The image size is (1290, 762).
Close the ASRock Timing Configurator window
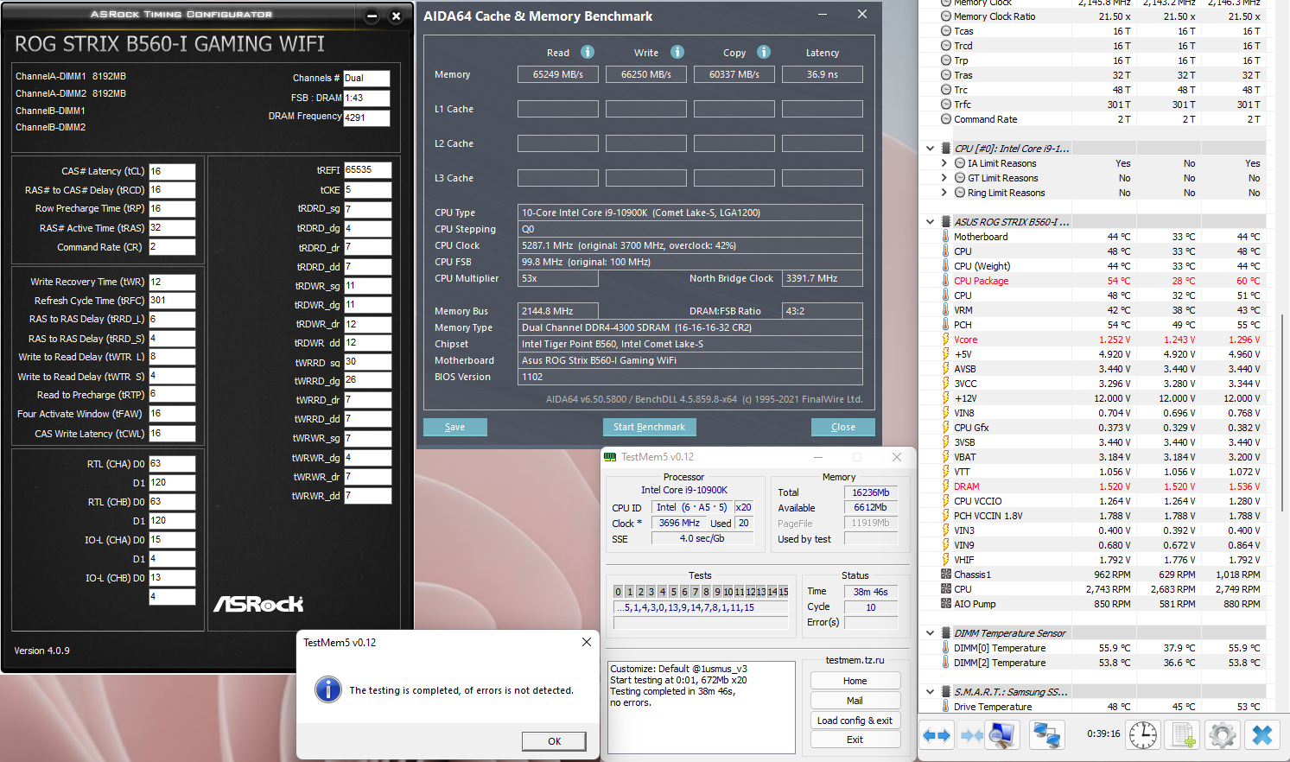pos(396,16)
